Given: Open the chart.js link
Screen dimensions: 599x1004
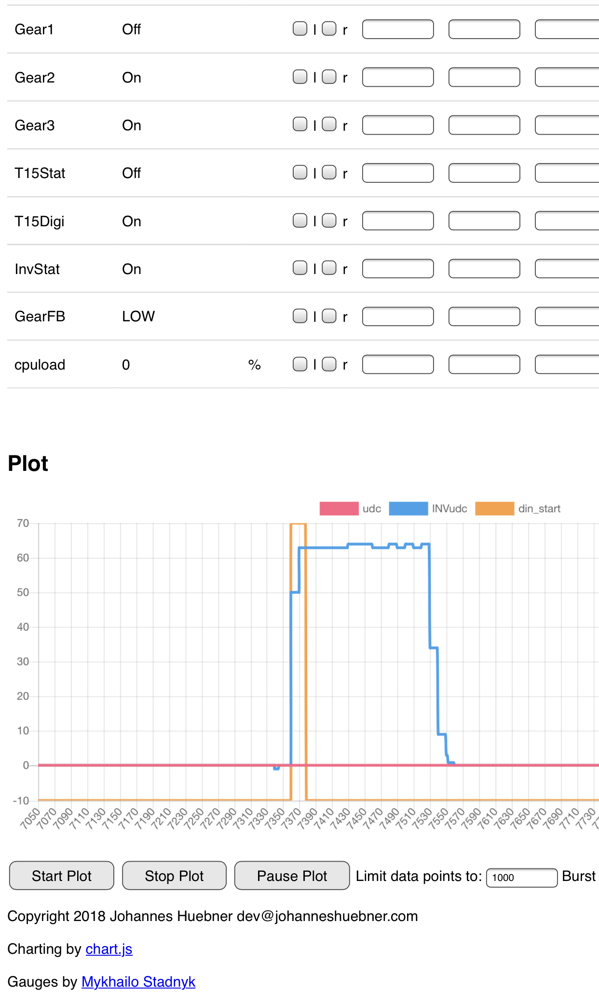Looking at the screenshot, I should pyautogui.click(x=109, y=949).
